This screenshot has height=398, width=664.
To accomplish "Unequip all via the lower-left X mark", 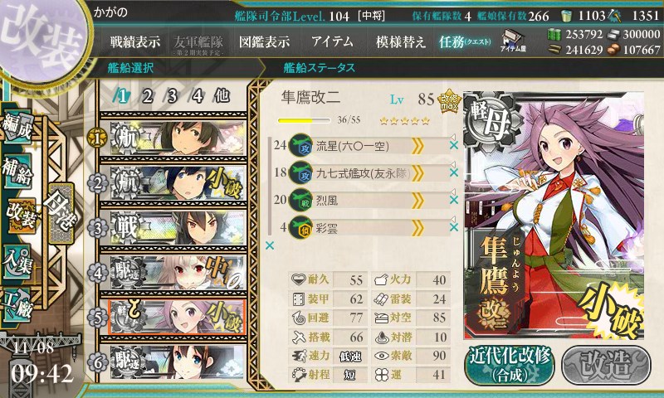I will (269, 245).
